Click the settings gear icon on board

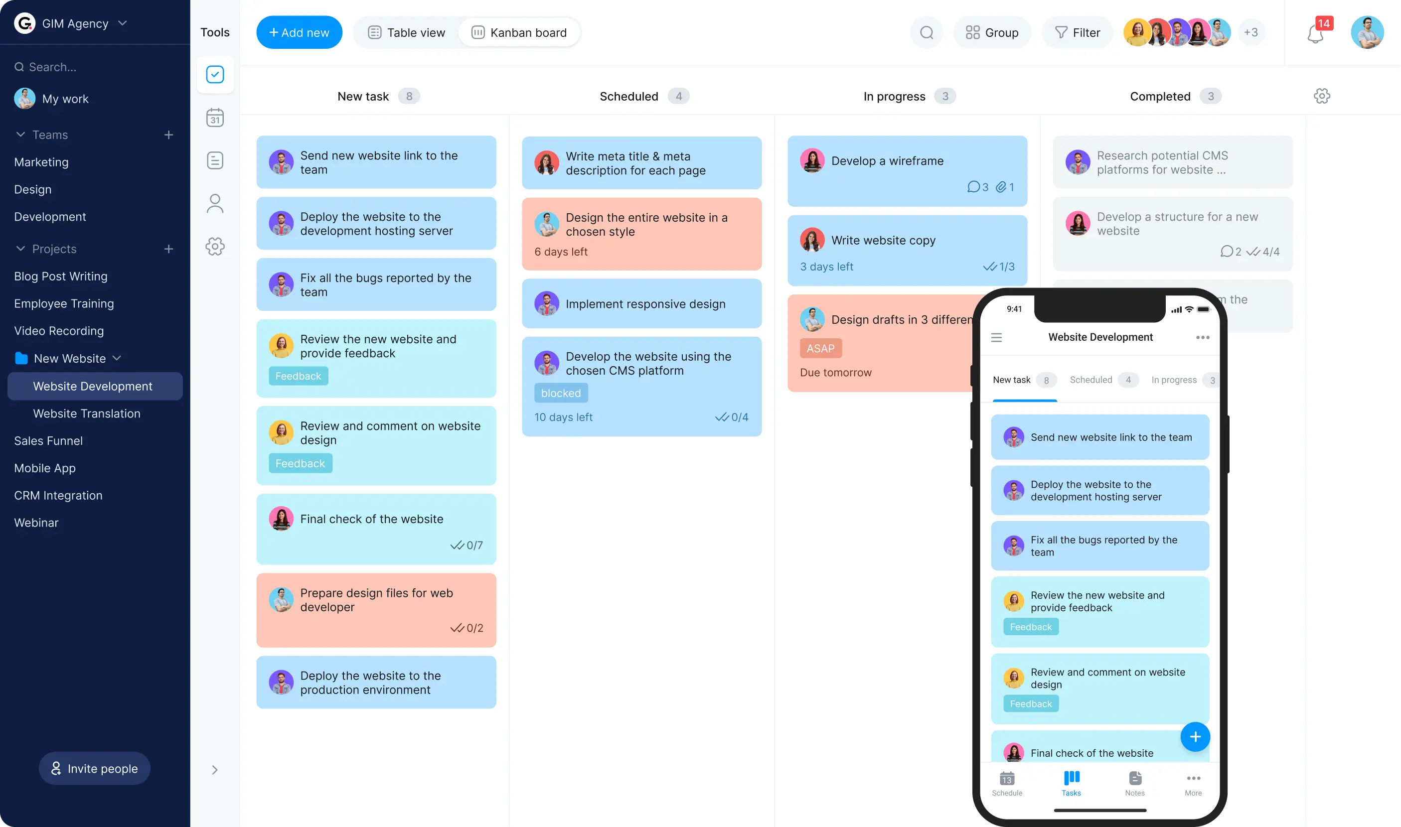pyautogui.click(x=1322, y=96)
